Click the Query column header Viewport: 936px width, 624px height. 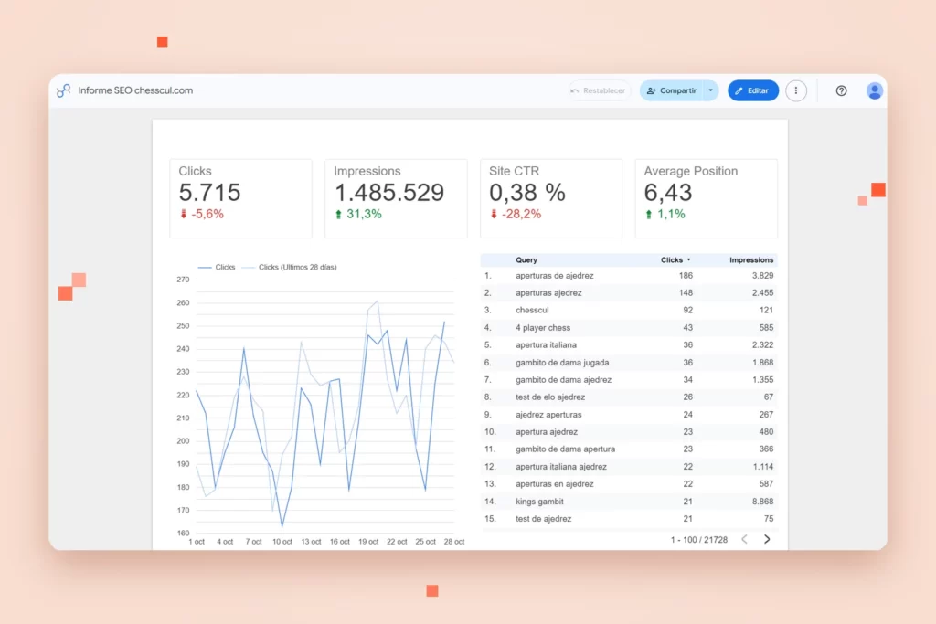tap(526, 260)
